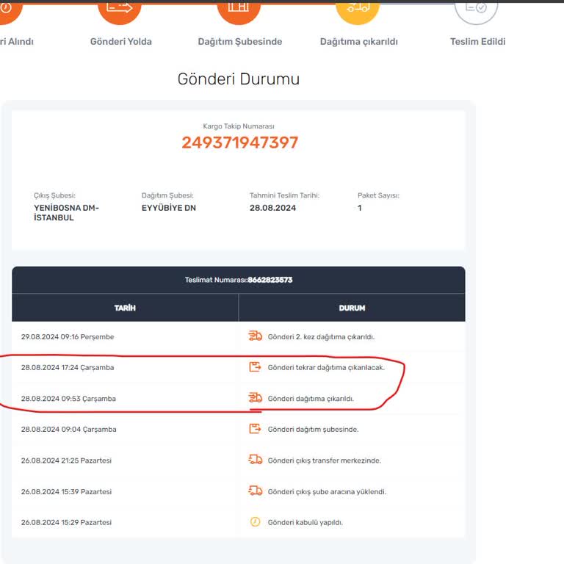The width and height of the screenshot is (564, 564).
Task: Click the DURUM column header
Action: click(352, 308)
